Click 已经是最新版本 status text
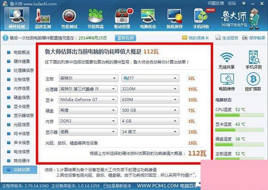 (117, 186)
